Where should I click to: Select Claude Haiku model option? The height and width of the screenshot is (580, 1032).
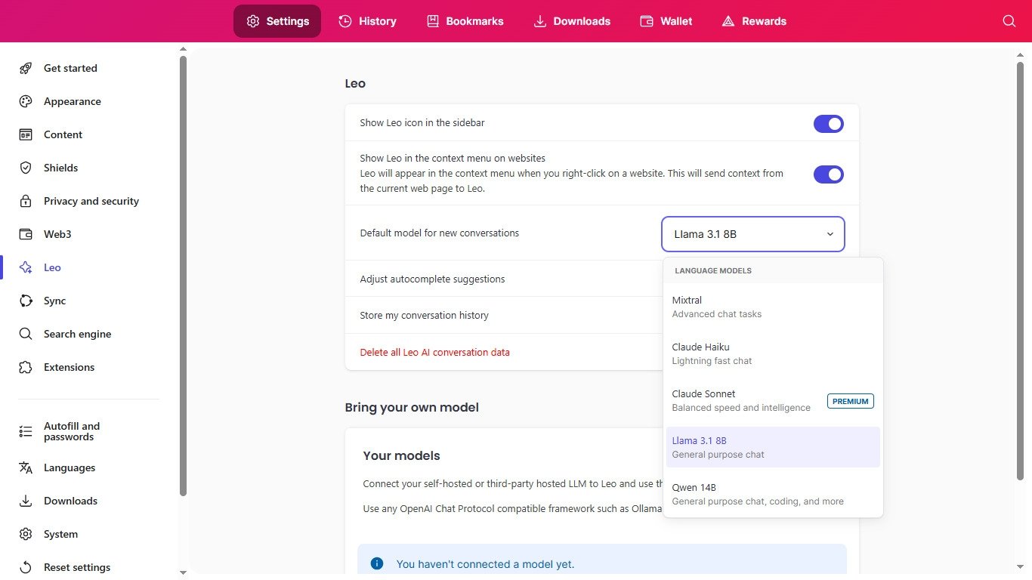(773, 353)
